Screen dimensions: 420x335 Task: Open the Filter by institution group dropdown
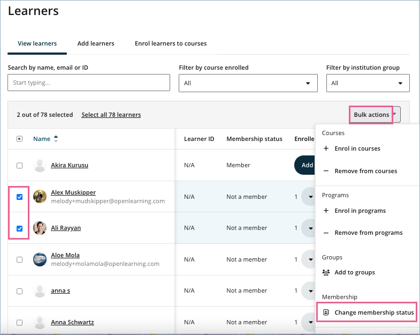(368, 83)
